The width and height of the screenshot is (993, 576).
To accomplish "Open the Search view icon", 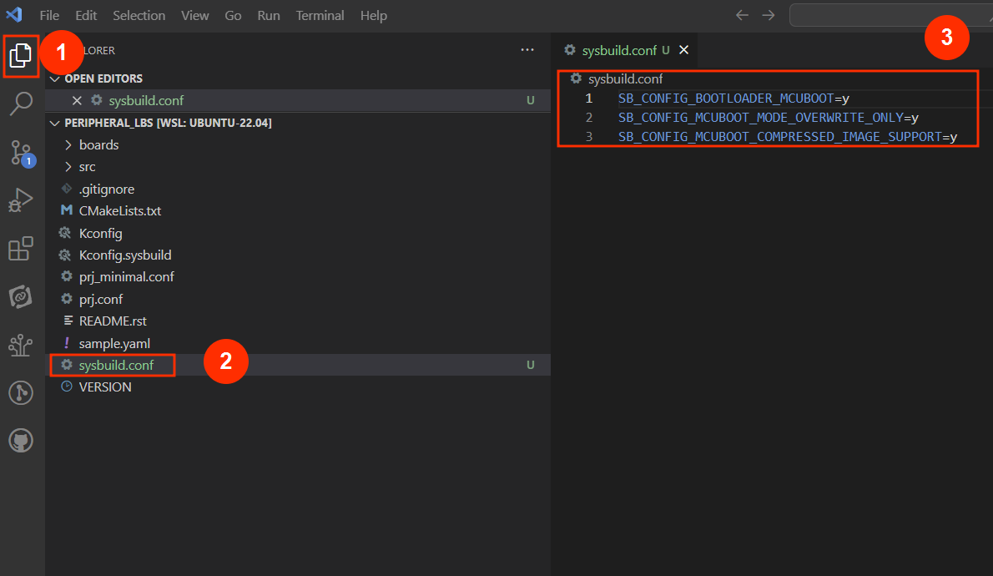I will [21, 104].
